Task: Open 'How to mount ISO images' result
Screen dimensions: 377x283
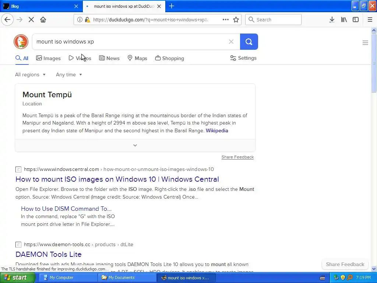Action: pyautogui.click(x=117, y=179)
